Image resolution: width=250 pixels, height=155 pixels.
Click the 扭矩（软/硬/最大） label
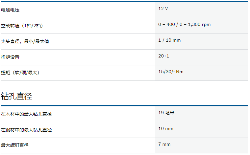coord(20,73)
